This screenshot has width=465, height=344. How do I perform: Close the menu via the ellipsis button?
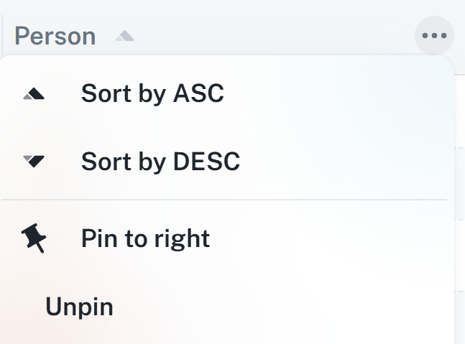(x=434, y=35)
